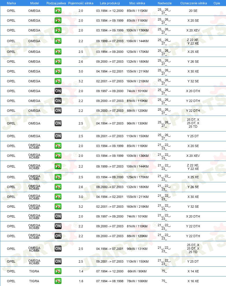Click petrol icon in TIGRA 1.4 row
The width and height of the screenshot is (226, 286).
coord(58,271)
